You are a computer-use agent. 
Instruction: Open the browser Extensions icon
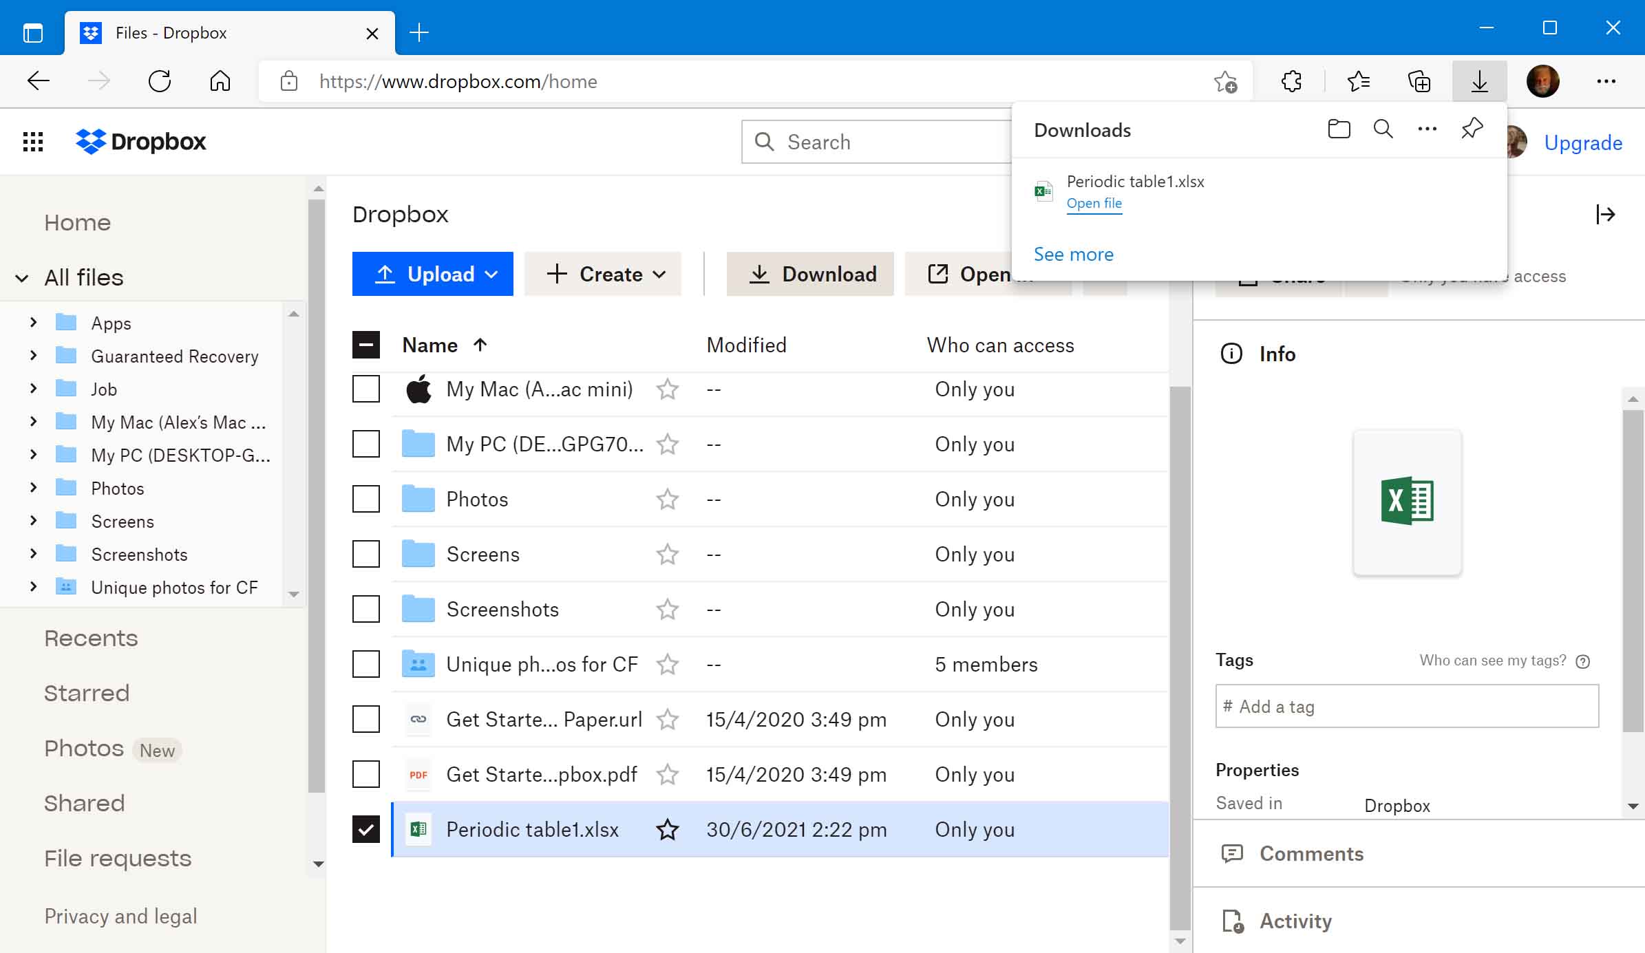[1291, 81]
